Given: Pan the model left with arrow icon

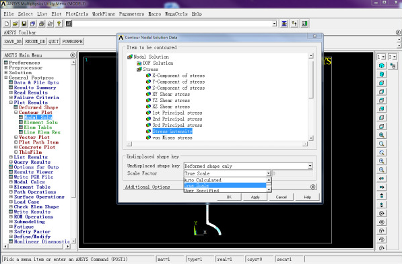Looking at the screenshot, I should 382,179.
